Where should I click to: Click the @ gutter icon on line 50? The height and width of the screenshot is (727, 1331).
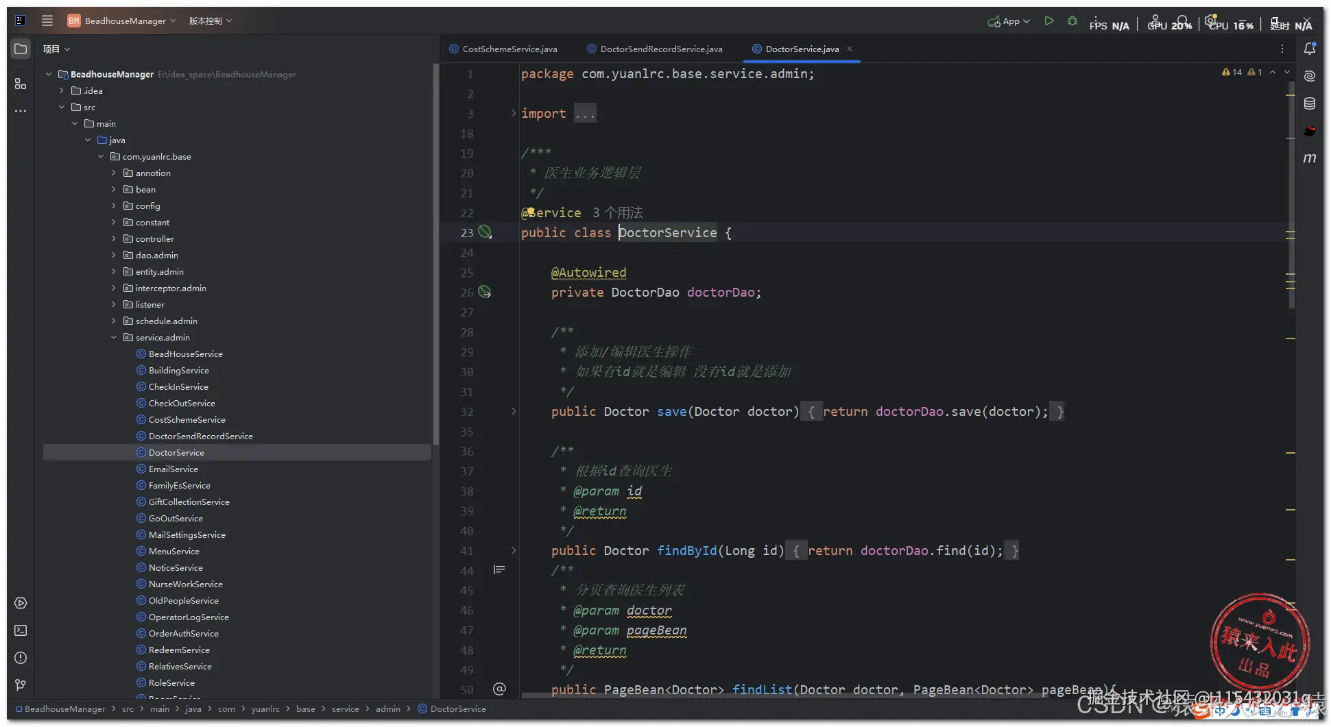coord(499,689)
